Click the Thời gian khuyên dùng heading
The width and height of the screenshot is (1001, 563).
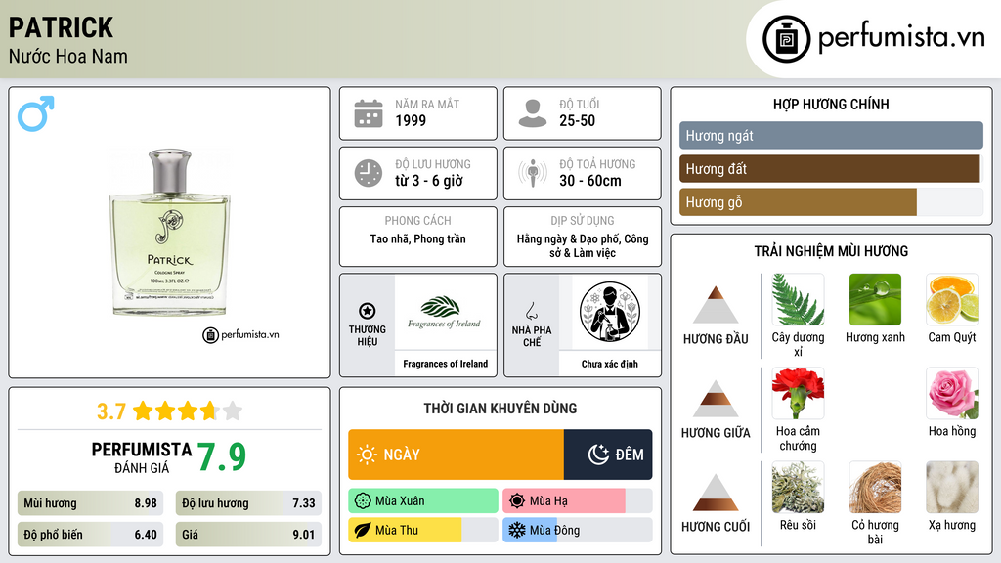[500, 408]
